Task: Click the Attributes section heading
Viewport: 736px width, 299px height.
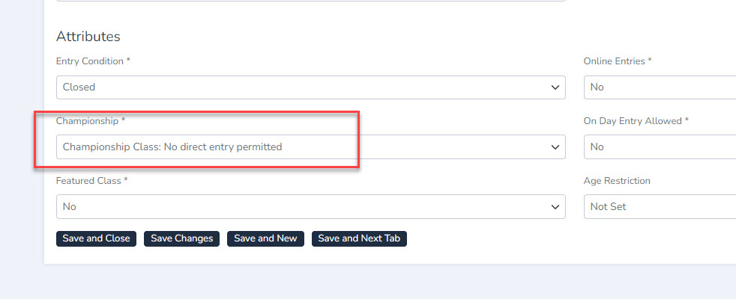Action: [88, 36]
